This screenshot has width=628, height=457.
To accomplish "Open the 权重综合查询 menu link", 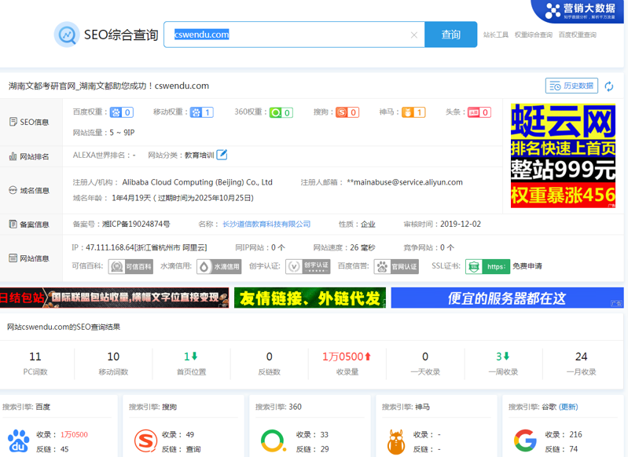I will pos(533,35).
